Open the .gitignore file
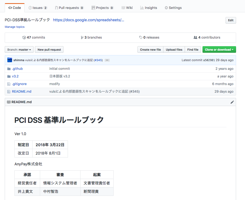 tap(19, 84)
